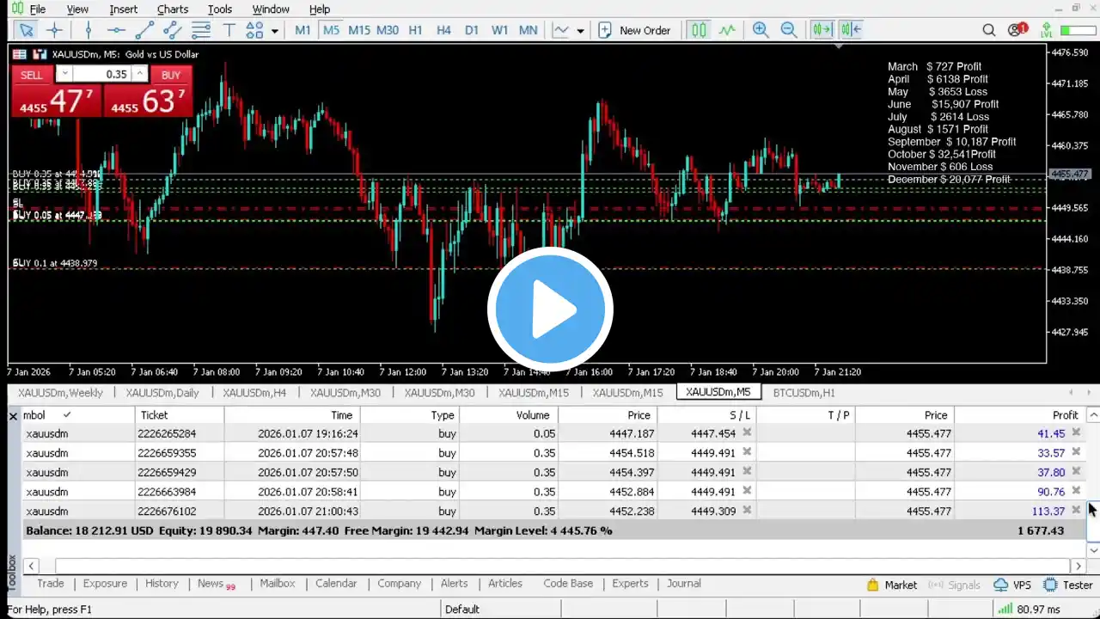Open the XAUUSDm,Daily chart tab
This screenshot has height=619, width=1100.
pyautogui.click(x=162, y=393)
